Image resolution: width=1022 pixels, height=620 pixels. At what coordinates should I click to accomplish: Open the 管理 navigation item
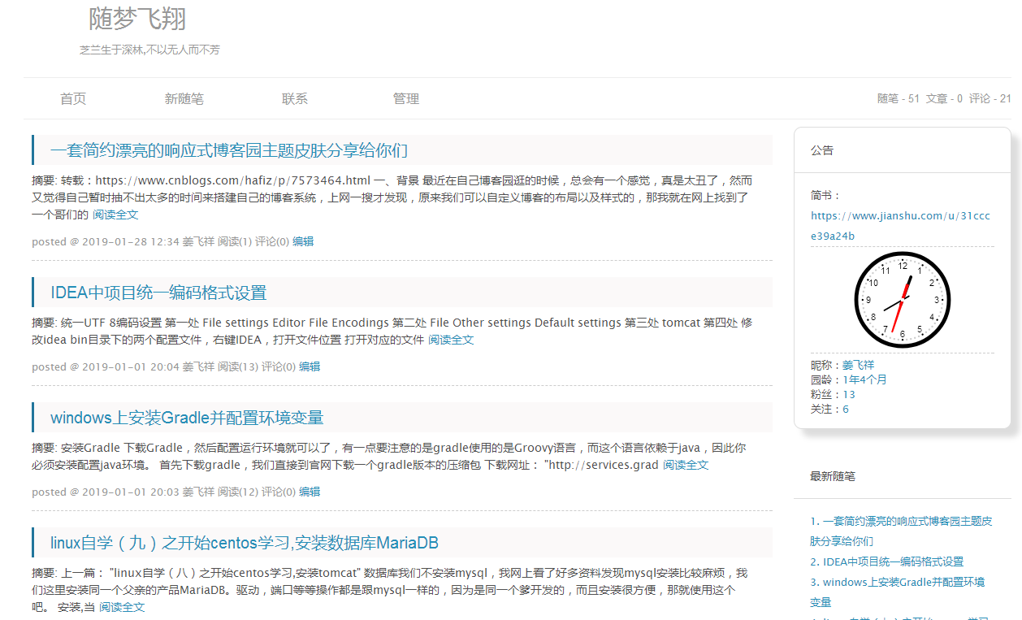406,99
